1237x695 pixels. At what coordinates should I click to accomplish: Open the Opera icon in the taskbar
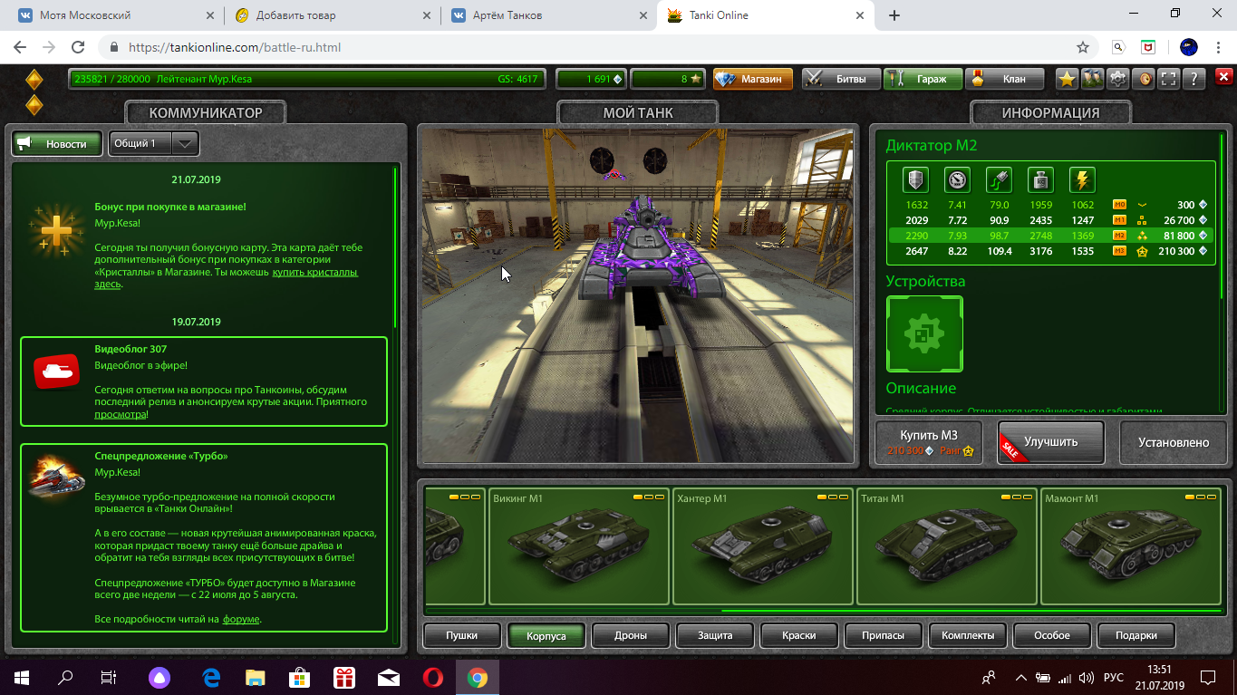[x=432, y=677]
